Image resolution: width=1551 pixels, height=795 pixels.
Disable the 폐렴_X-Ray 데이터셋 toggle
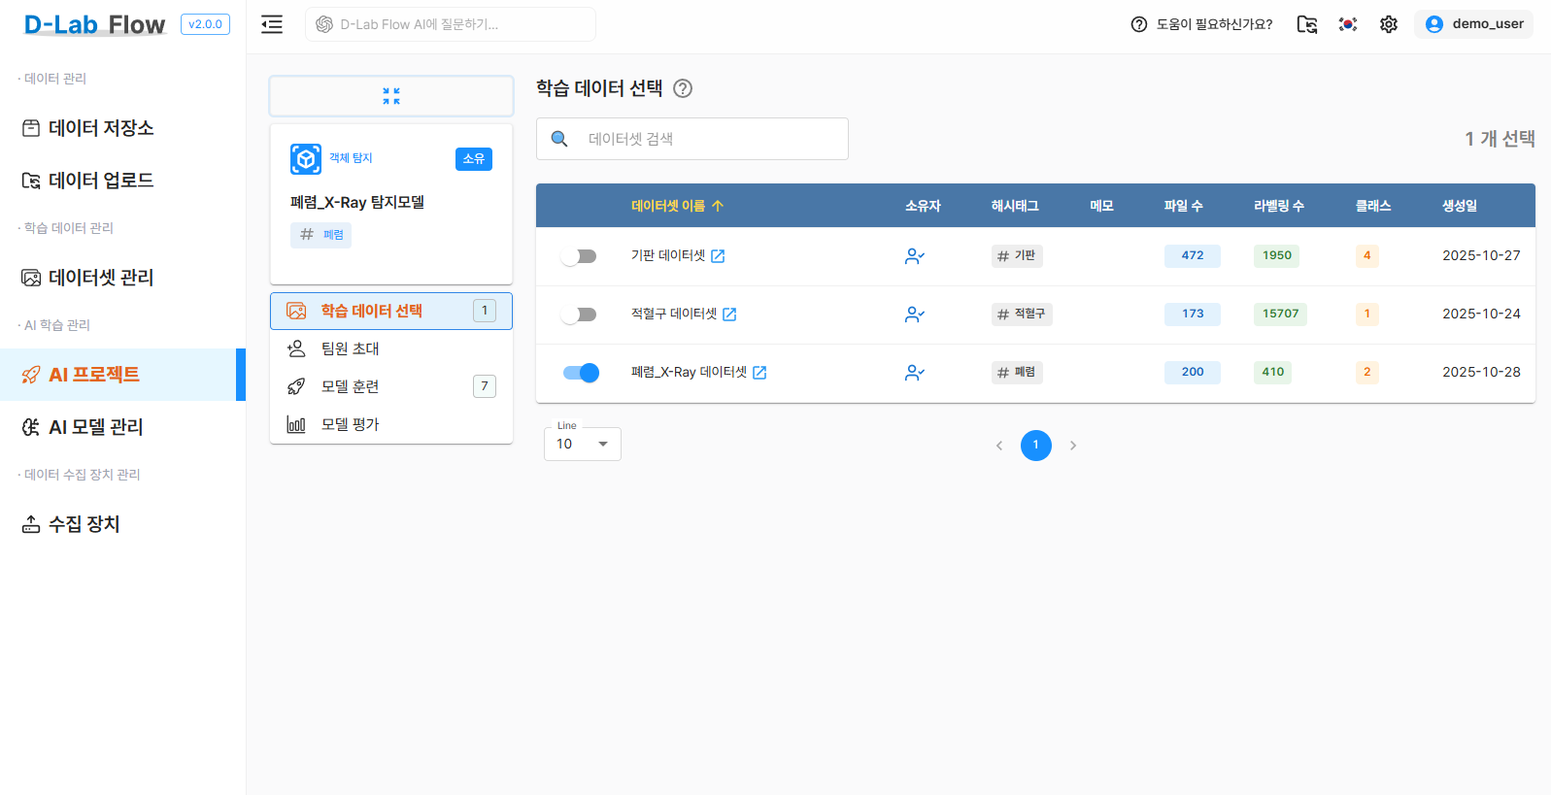[581, 373]
